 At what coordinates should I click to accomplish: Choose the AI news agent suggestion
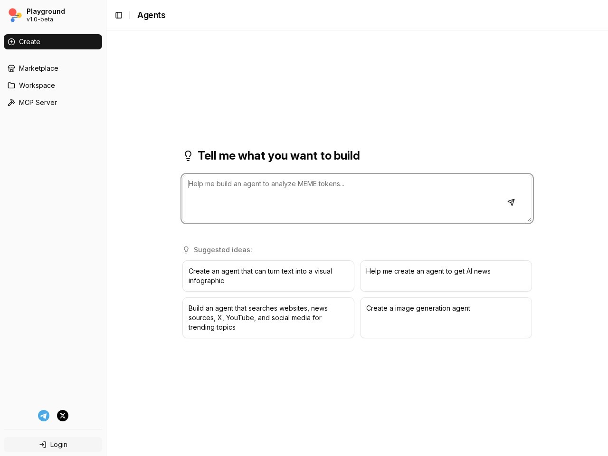click(446, 276)
